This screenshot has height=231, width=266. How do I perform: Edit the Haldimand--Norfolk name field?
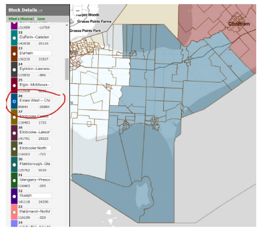(35, 212)
